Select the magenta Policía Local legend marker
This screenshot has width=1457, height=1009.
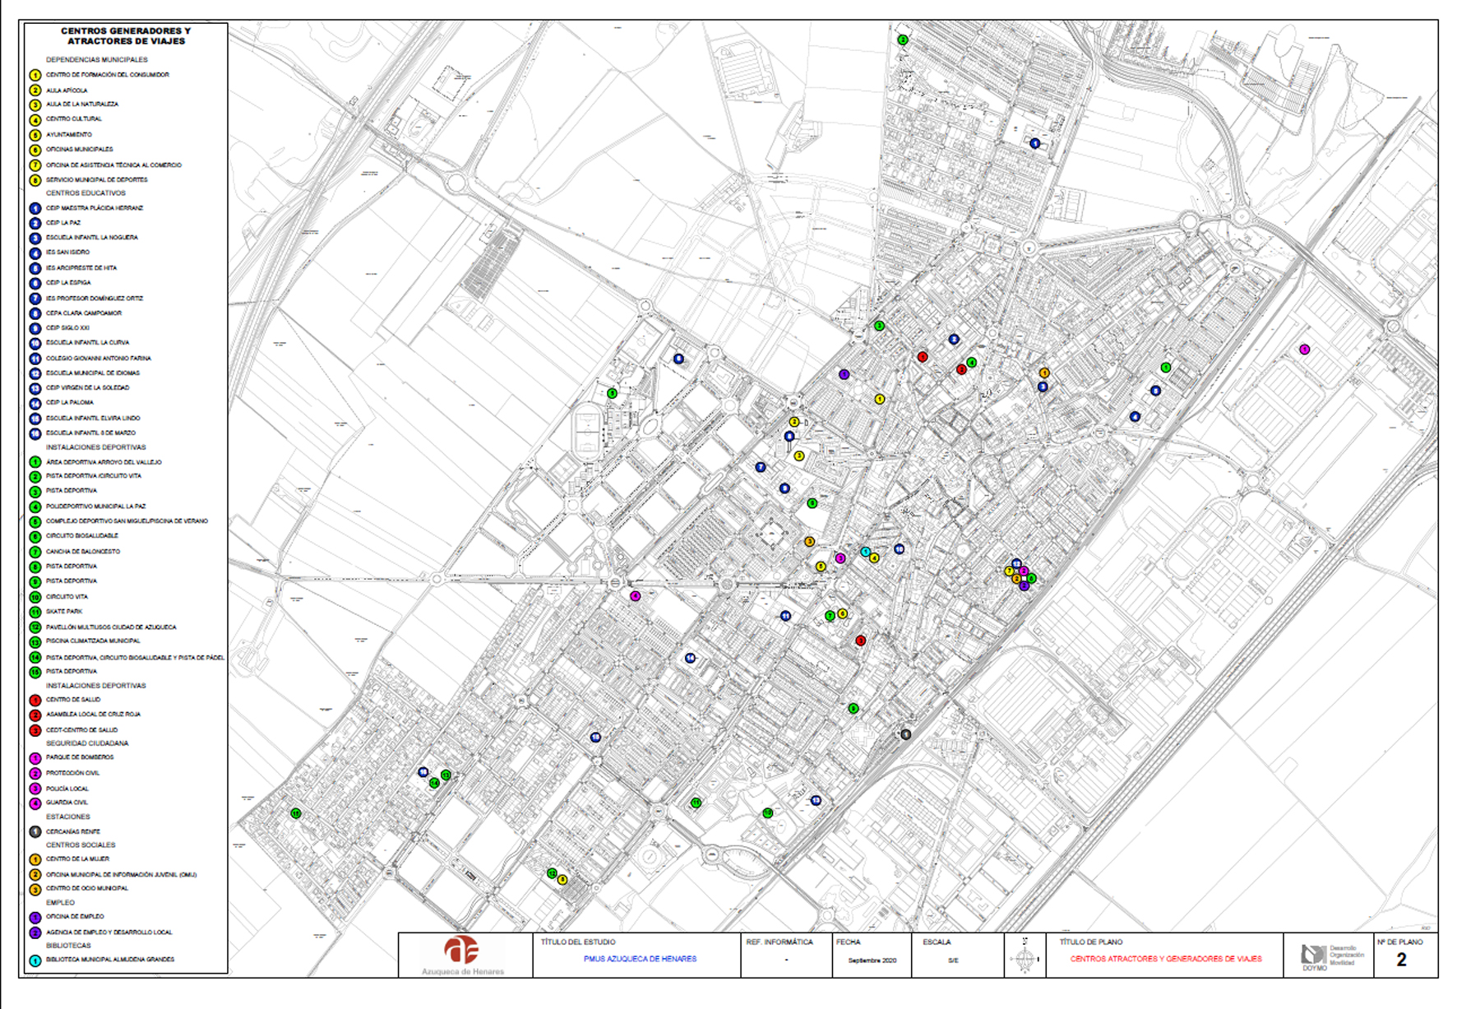[x=35, y=789]
